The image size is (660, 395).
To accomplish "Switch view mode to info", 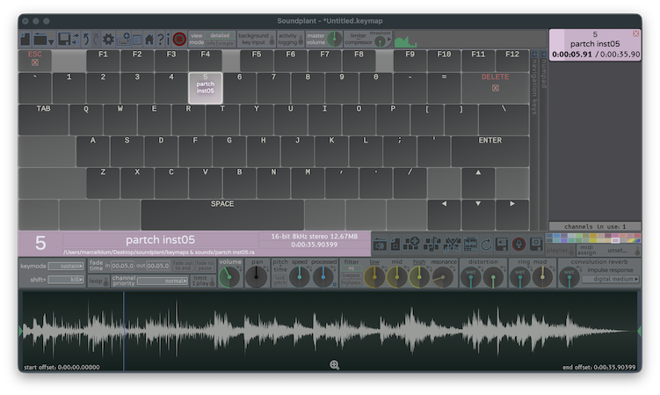I will [210, 43].
